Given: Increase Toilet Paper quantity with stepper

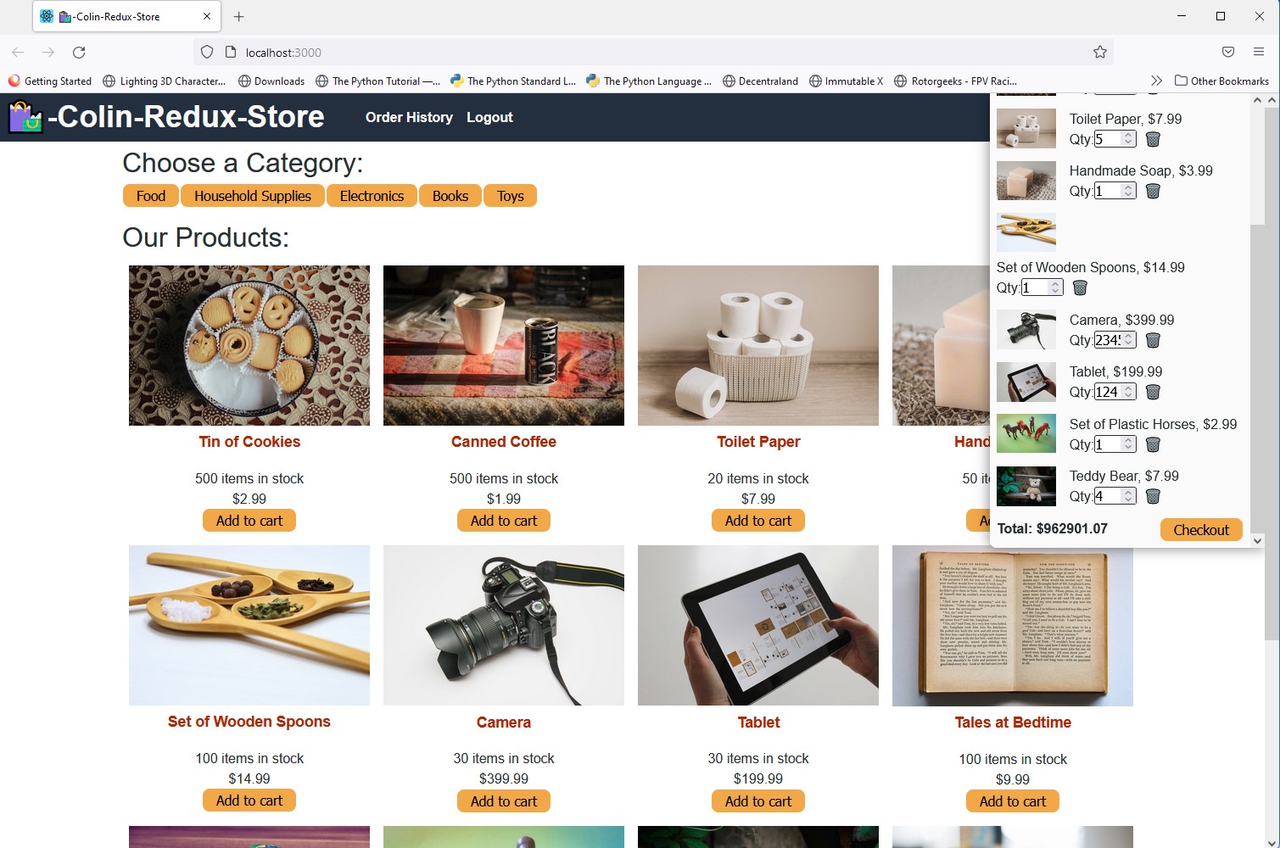Looking at the screenshot, I should (1128, 135).
